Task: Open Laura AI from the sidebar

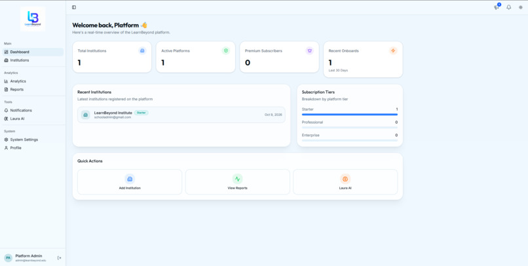Action: pos(33,119)
